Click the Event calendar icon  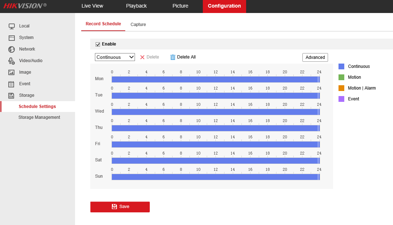coord(12,84)
